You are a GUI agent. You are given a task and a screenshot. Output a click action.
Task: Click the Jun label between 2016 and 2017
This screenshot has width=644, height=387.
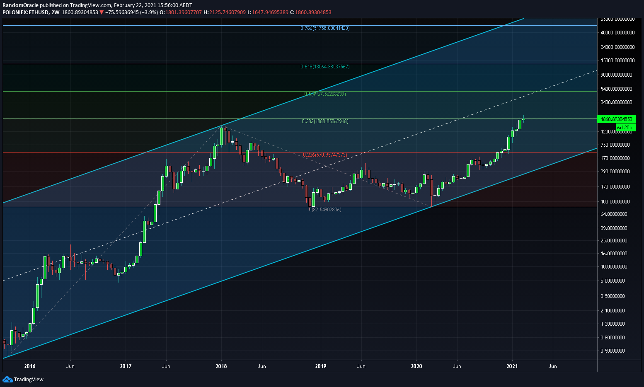coord(70,366)
